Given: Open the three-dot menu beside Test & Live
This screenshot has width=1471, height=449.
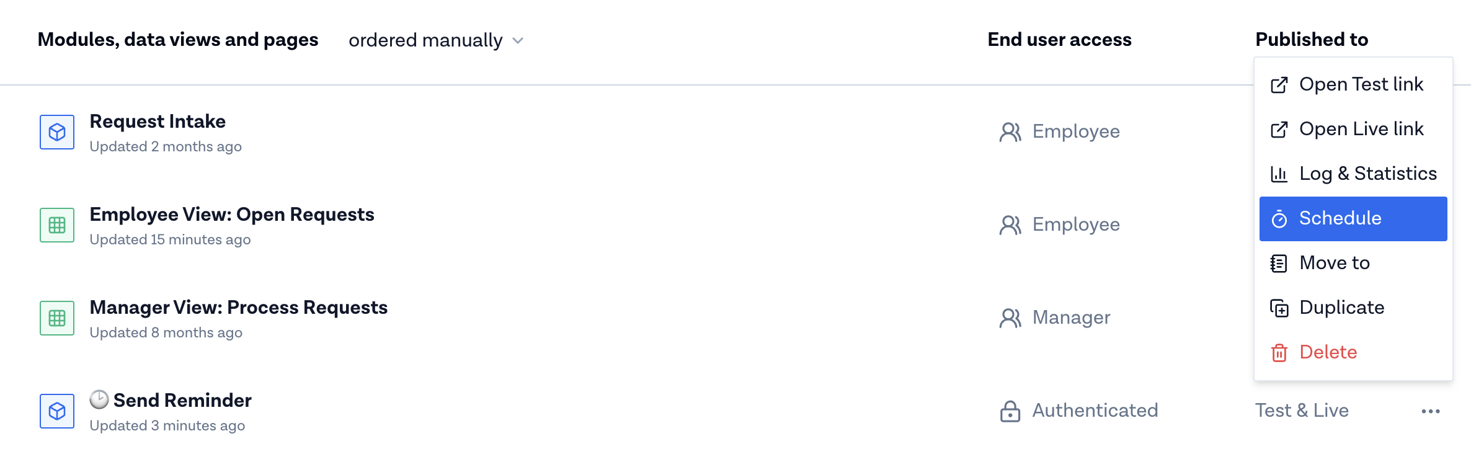Looking at the screenshot, I should pyautogui.click(x=1431, y=410).
